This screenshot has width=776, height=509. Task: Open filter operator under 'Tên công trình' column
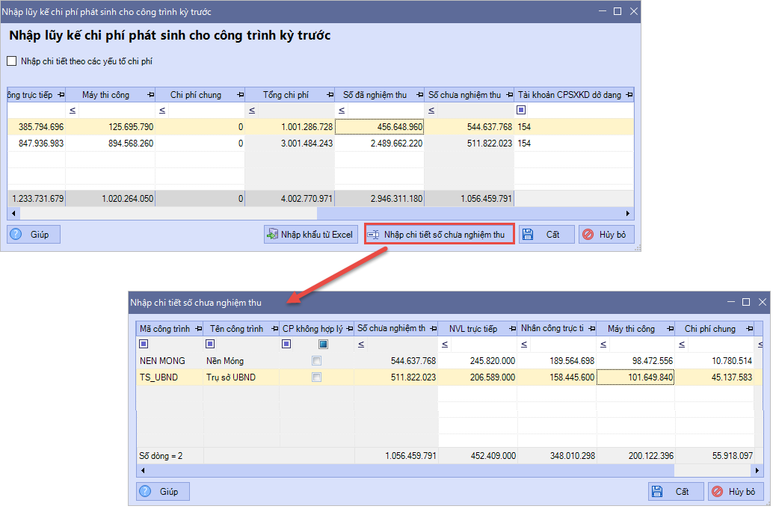(210, 344)
